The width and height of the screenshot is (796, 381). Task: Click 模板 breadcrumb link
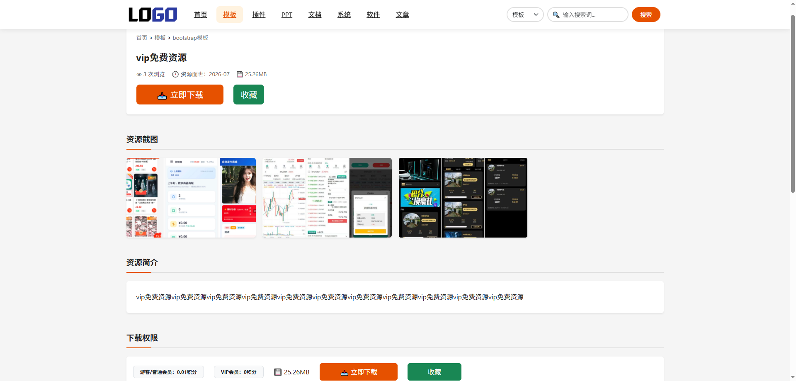[160, 38]
